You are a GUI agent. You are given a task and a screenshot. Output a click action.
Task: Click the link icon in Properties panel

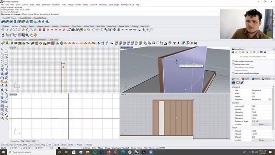click(242, 83)
